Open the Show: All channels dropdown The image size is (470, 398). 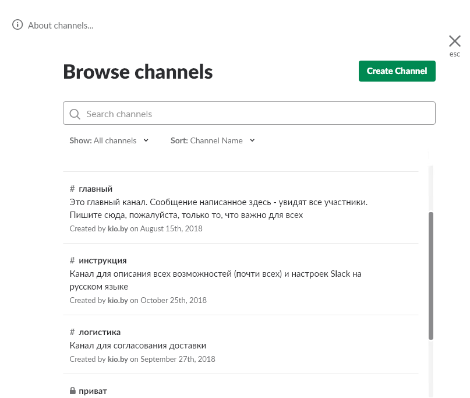109,140
